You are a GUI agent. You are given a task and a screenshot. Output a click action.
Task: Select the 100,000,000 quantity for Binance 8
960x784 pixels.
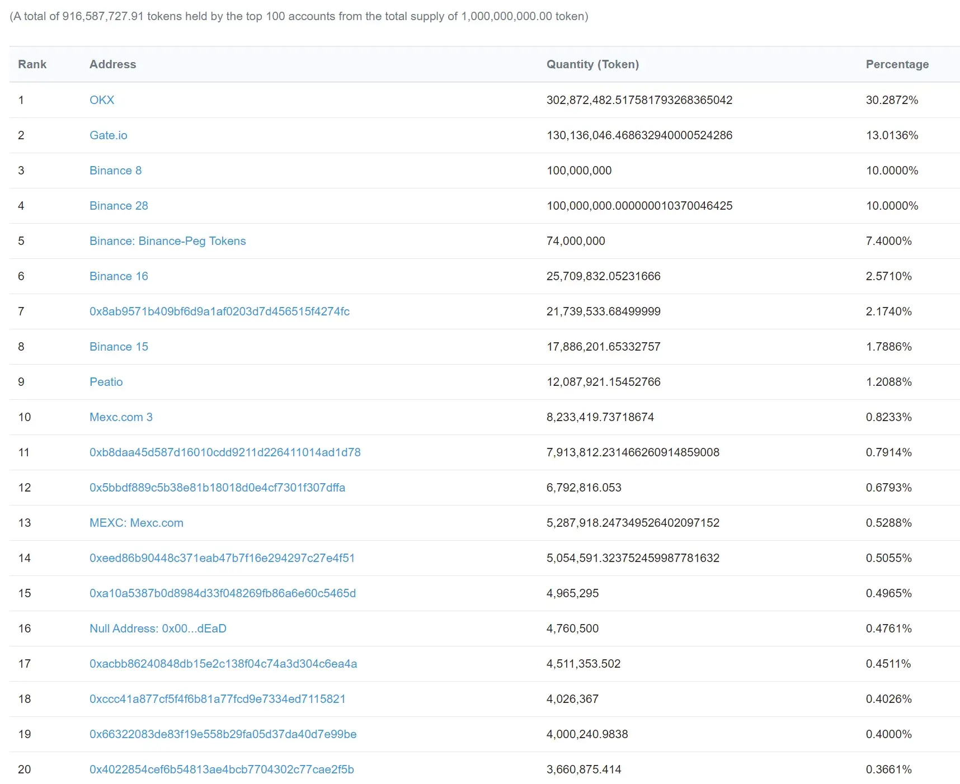[x=579, y=171]
